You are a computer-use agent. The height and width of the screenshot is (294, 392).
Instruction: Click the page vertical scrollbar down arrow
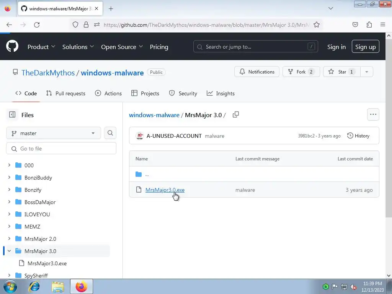coord(389,276)
